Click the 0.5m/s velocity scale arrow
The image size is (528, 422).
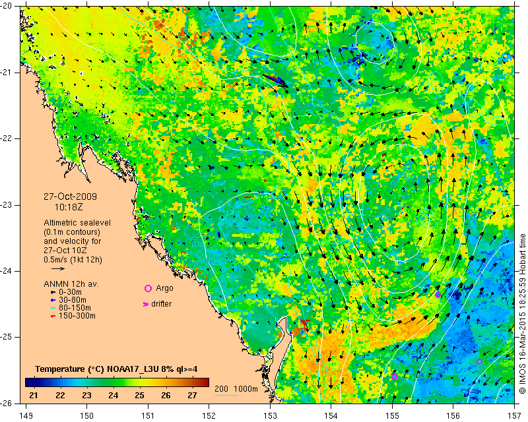pyautogui.click(x=58, y=268)
